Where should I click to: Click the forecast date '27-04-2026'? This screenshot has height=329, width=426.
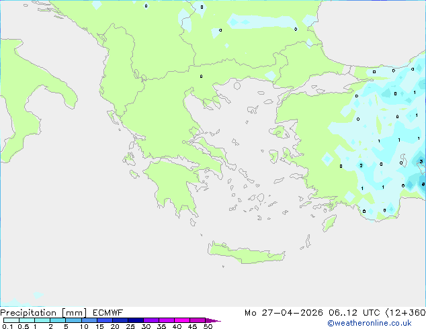(292, 313)
